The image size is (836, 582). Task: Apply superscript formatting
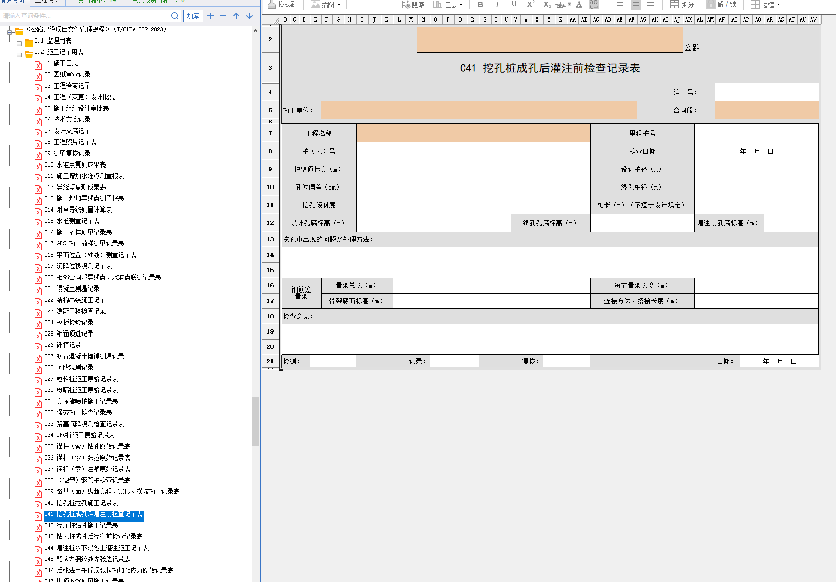point(531,5)
